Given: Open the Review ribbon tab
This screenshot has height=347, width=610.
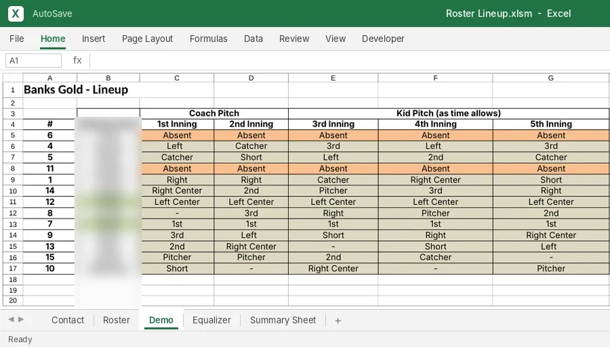Looking at the screenshot, I should tap(294, 39).
